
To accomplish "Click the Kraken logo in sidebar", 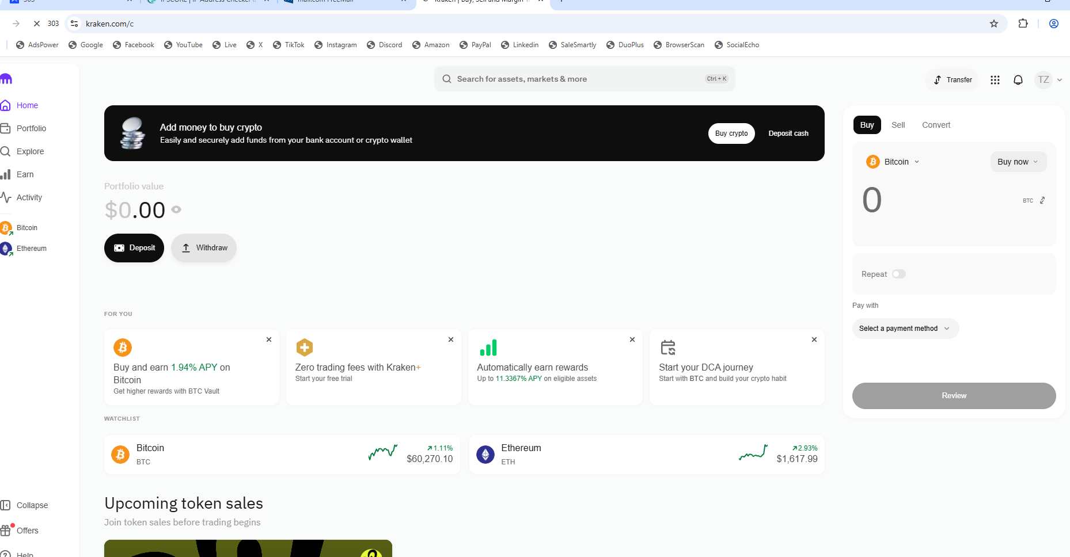I will click(6, 79).
